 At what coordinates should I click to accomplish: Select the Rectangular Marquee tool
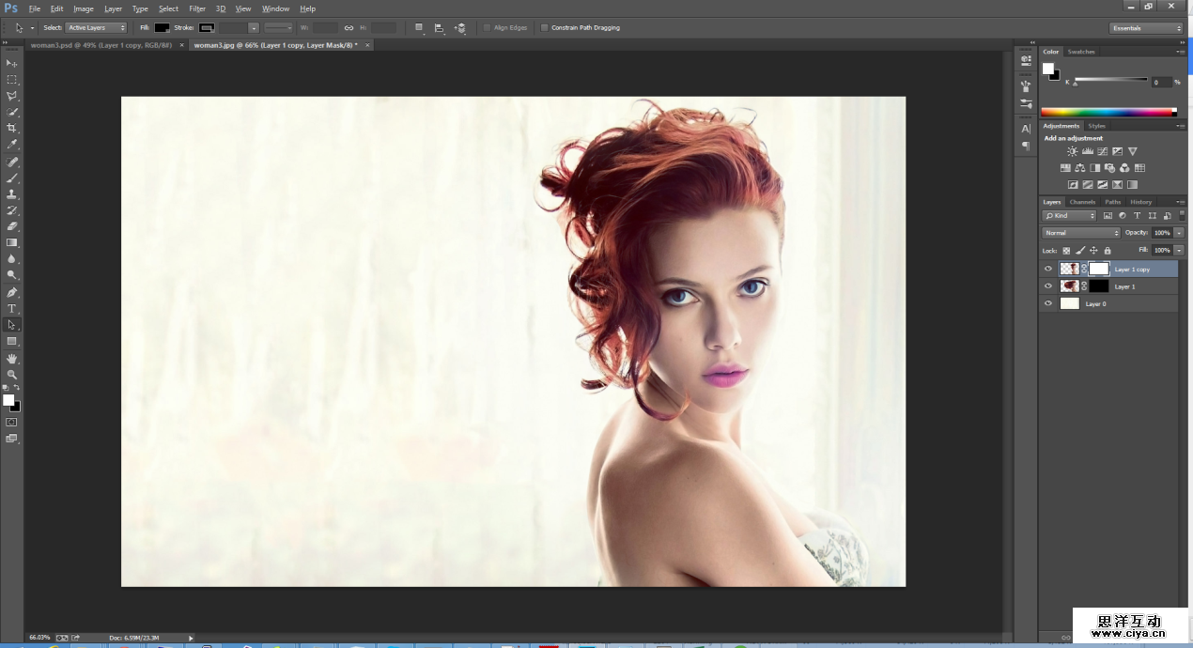point(12,80)
